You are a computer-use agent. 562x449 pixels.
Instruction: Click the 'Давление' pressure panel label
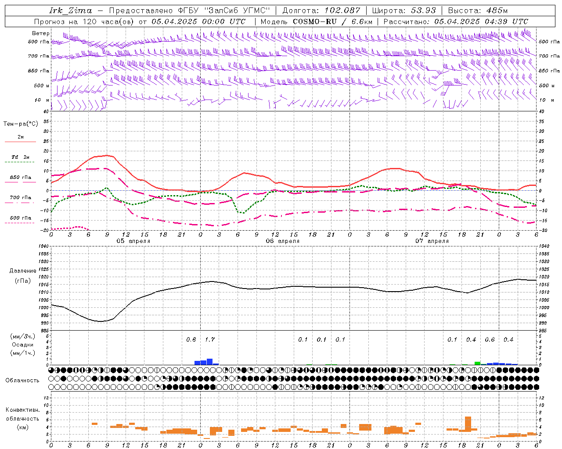(23, 271)
